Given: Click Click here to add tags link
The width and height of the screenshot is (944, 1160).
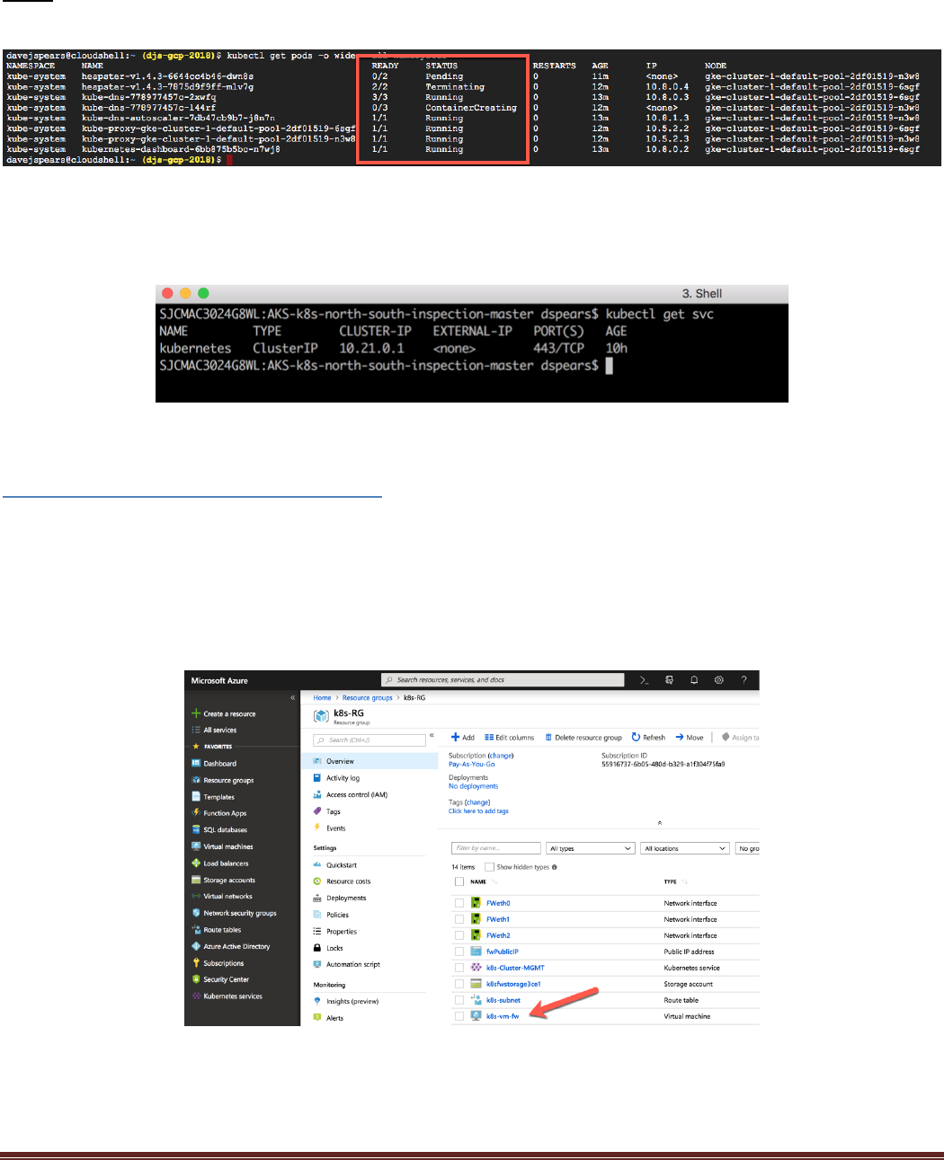Looking at the screenshot, I should [478, 810].
